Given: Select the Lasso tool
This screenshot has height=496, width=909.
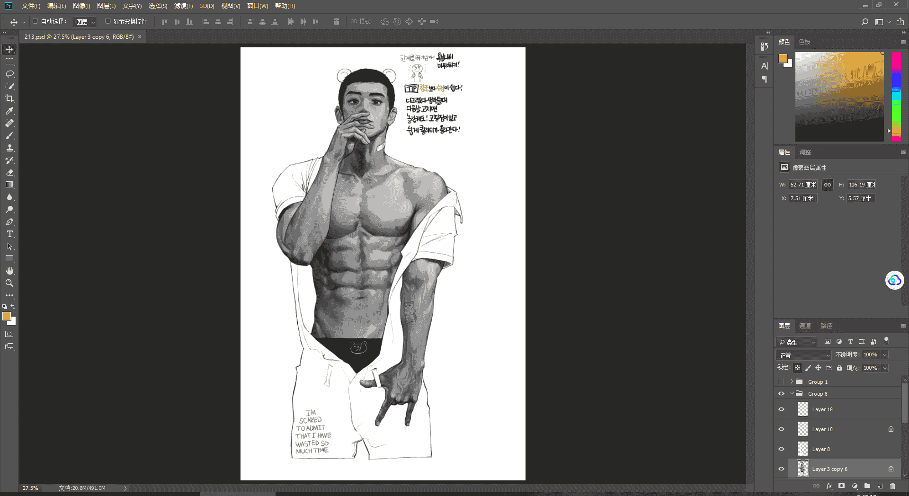Looking at the screenshot, I should click(x=9, y=74).
